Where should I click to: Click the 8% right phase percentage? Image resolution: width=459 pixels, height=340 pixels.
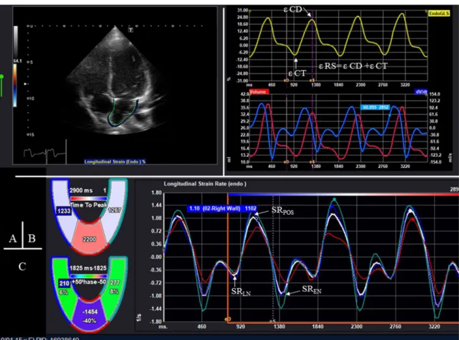pyautogui.click(x=114, y=291)
